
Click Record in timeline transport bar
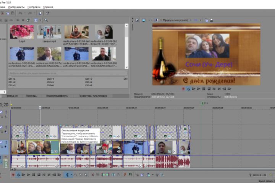click(x=13, y=175)
